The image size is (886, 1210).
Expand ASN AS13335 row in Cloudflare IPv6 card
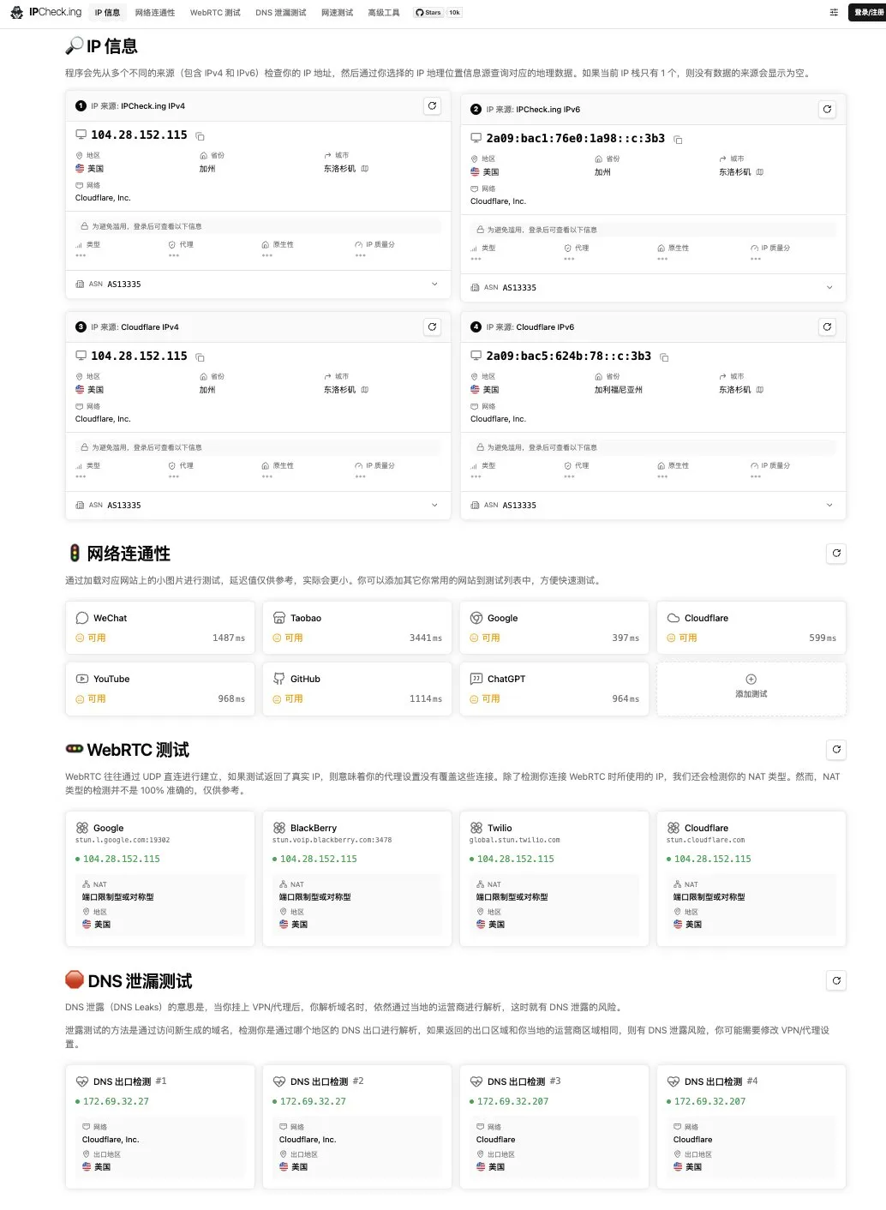pos(653,506)
